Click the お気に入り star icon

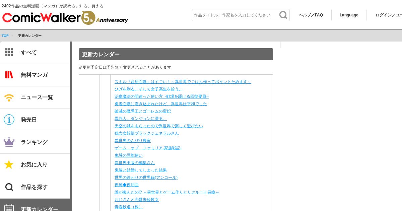click(9, 164)
